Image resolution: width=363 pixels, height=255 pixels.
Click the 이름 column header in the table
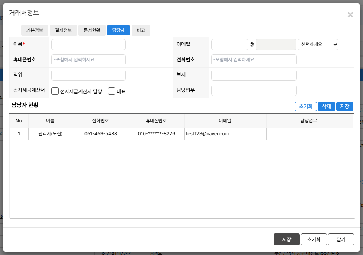coord(51,121)
